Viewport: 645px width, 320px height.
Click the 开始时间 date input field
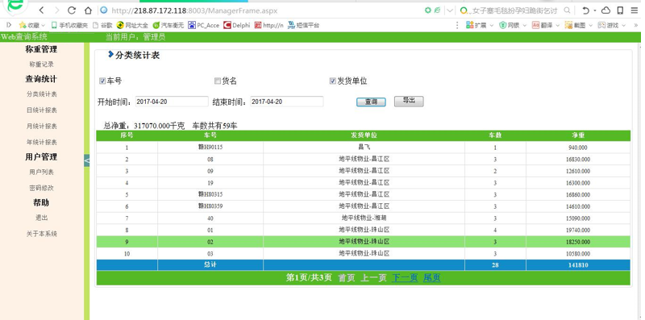coord(172,102)
